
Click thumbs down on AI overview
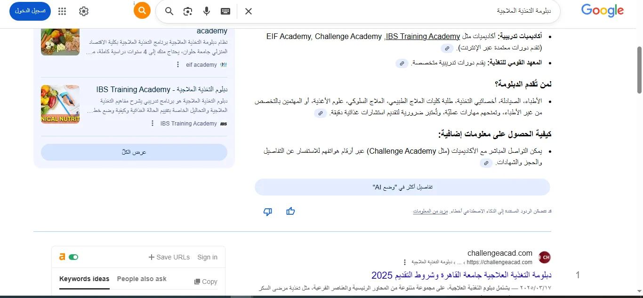click(x=267, y=212)
